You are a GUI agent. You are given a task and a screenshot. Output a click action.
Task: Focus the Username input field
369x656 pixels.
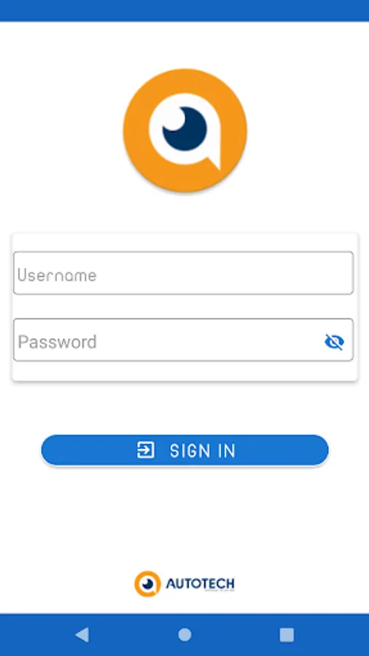[183, 273]
